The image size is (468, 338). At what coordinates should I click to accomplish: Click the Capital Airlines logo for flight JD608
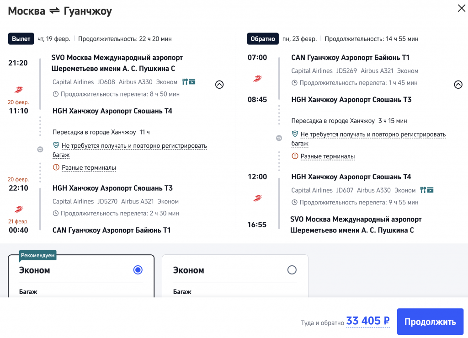pos(19,90)
